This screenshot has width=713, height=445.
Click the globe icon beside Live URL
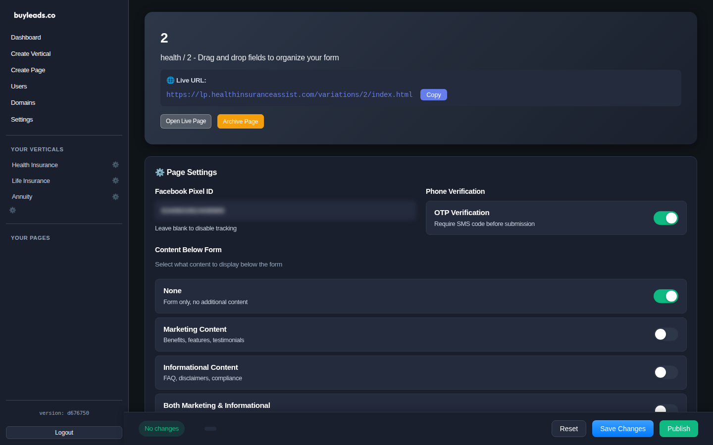coord(170,80)
